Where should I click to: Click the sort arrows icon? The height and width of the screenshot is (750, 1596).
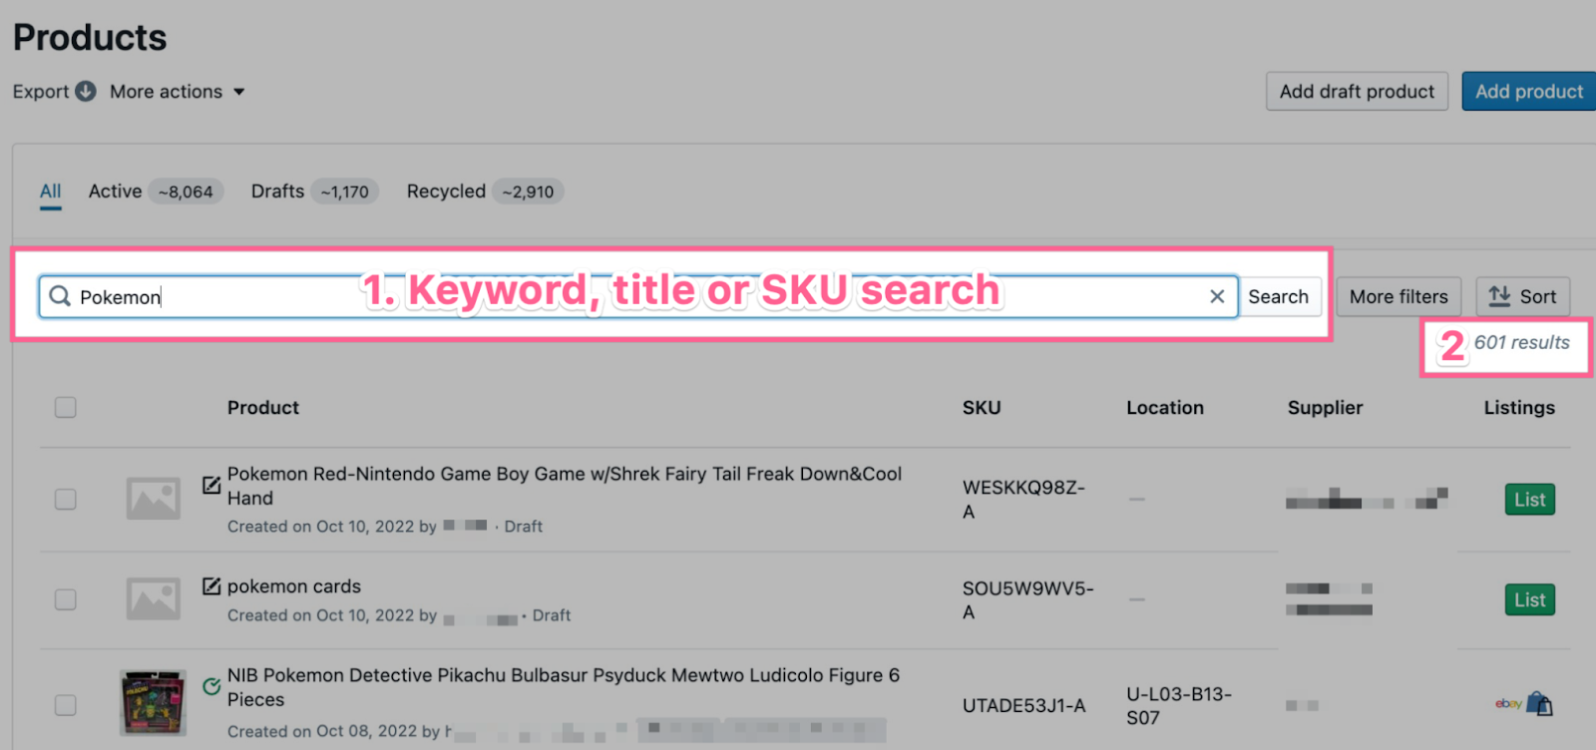click(x=1499, y=296)
